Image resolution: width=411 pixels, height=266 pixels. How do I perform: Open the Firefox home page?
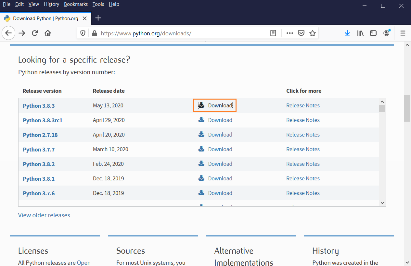coord(48,33)
